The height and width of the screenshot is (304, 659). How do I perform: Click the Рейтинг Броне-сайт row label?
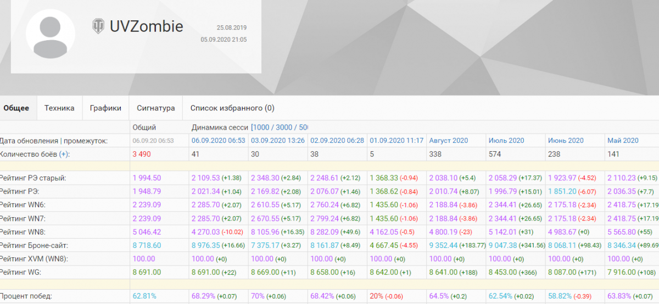[33, 245]
